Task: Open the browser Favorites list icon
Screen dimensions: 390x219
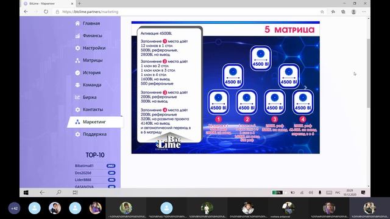Action: coord(333,12)
